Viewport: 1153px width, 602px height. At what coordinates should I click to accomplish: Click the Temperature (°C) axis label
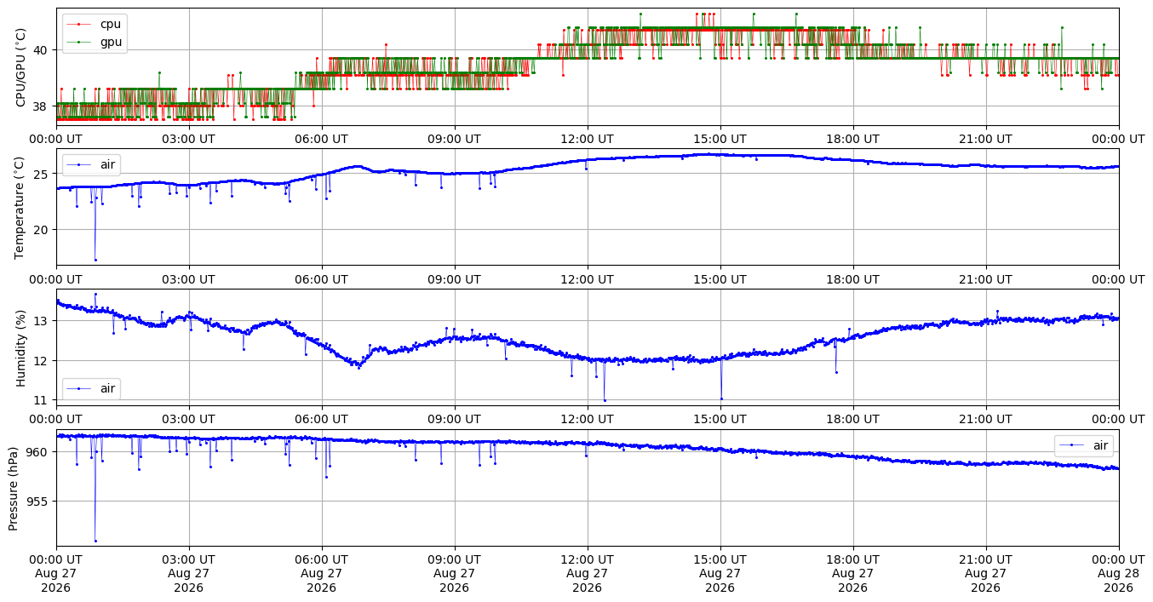click(21, 207)
